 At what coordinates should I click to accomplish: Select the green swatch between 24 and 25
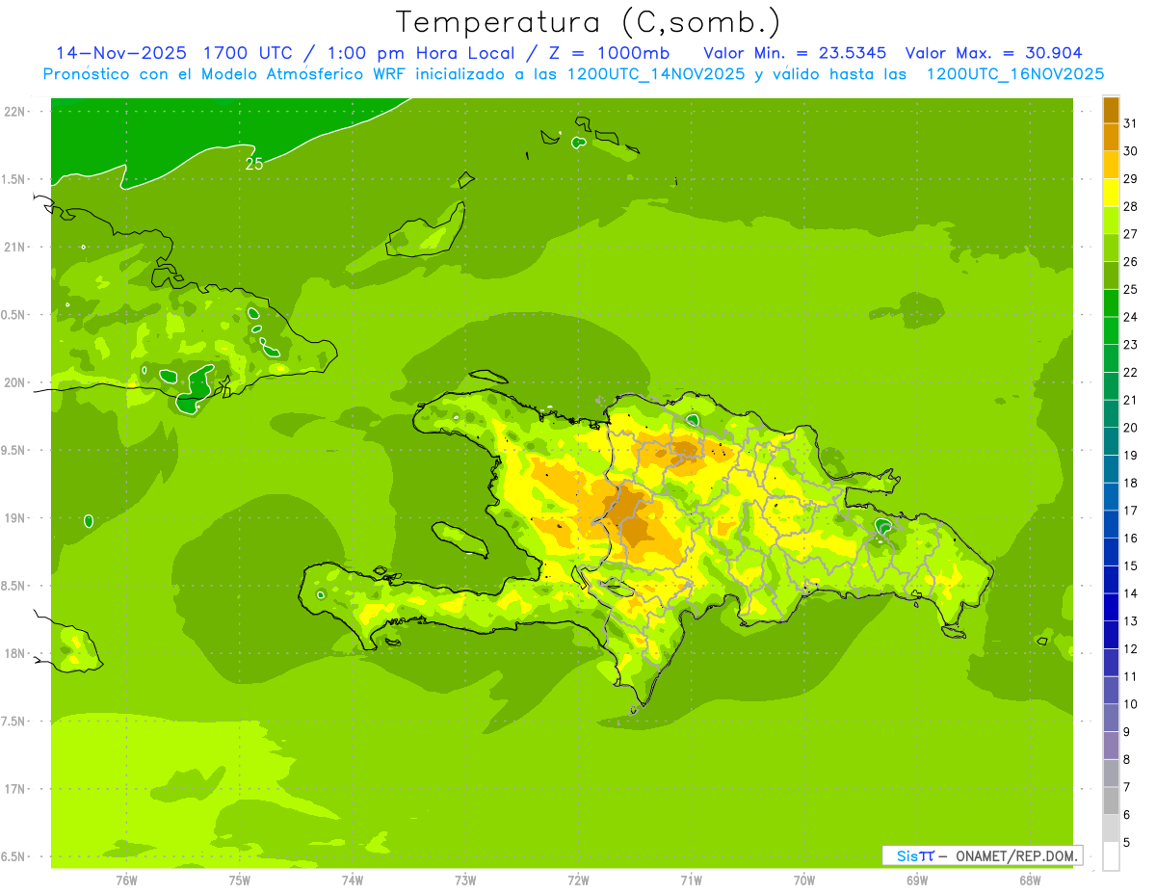(x=1111, y=302)
